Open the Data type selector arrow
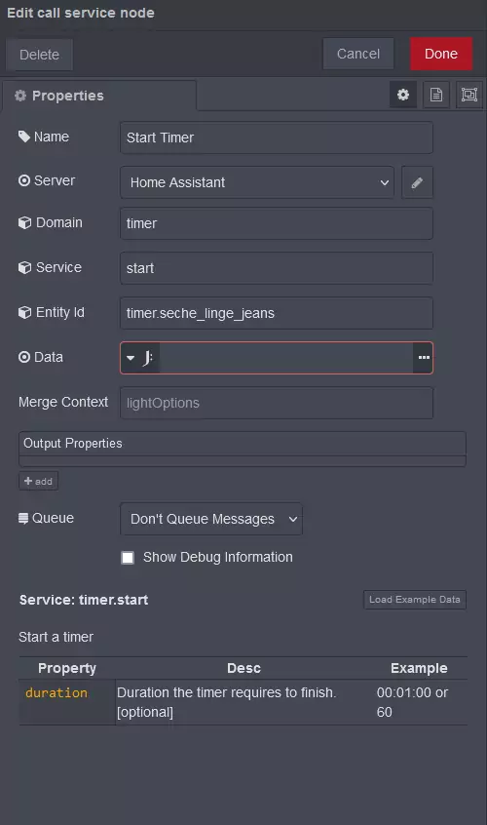The height and width of the screenshot is (825, 487). [131, 358]
